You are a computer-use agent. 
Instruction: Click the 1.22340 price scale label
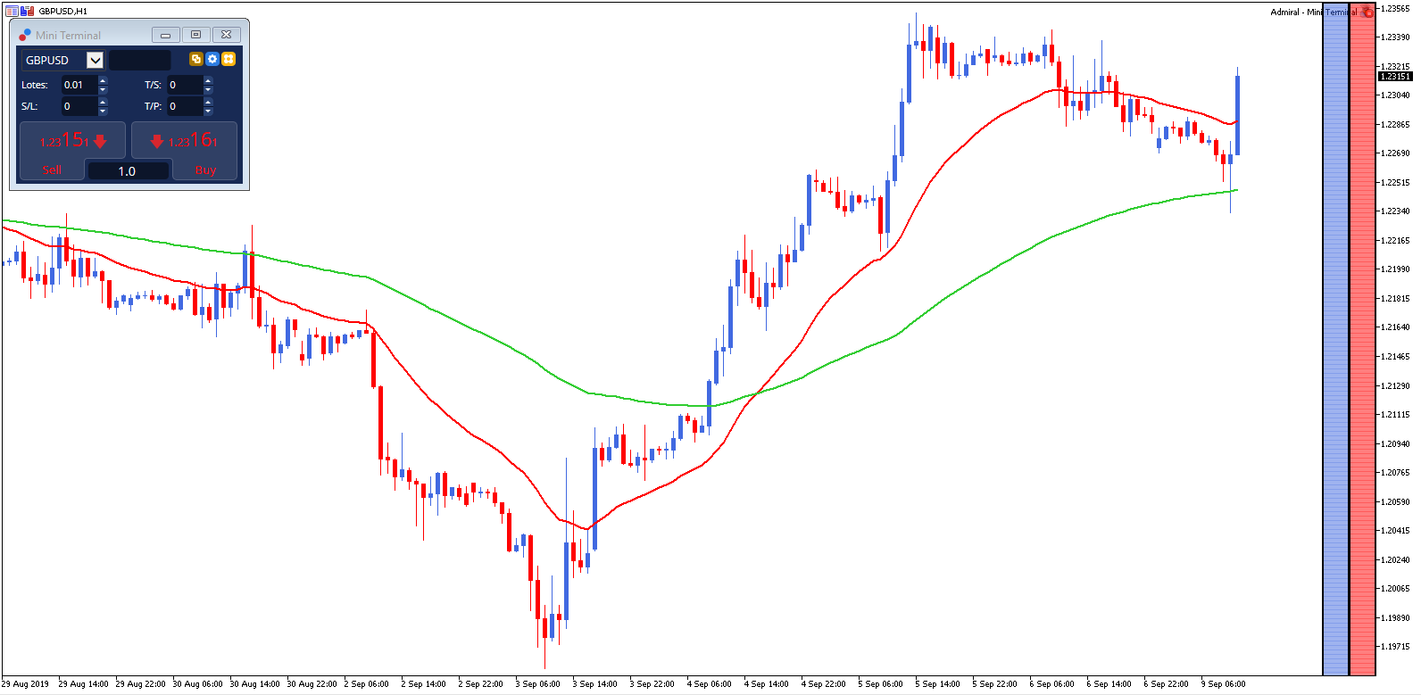1395,211
